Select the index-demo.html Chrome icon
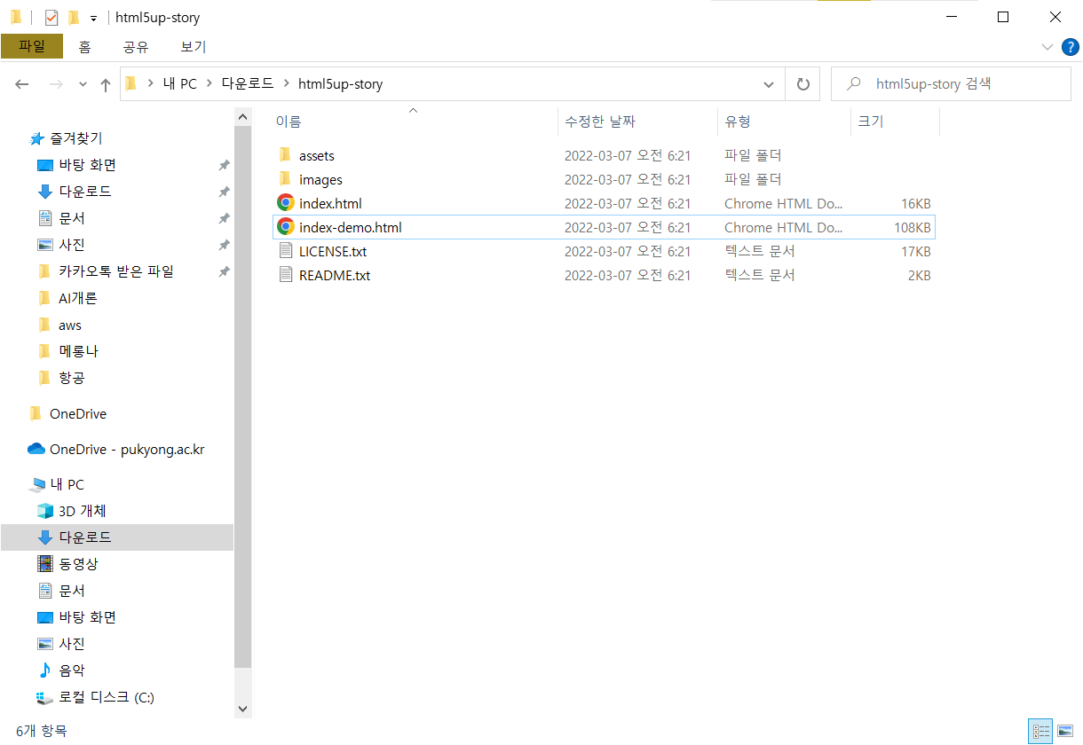The height and width of the screenshot is (745, 1083). coord(286,227)
